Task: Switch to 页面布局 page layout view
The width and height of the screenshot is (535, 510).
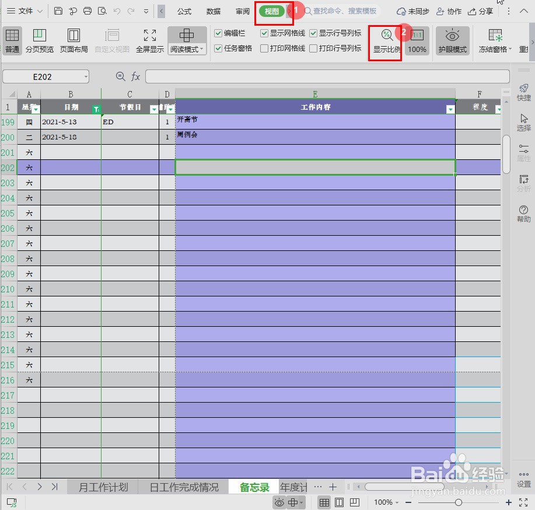Action: pos(74,41)
